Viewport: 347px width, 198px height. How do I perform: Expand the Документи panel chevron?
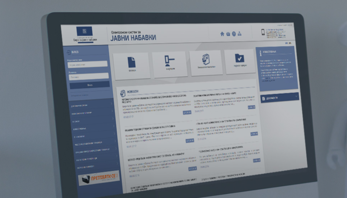point(296,97)
